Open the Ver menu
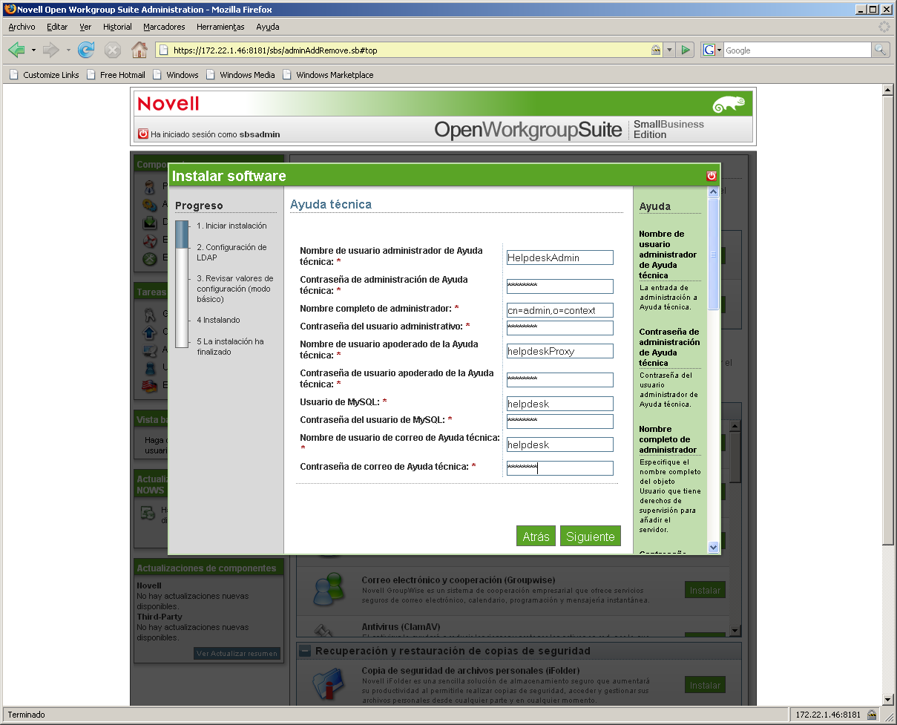Image resolution: width=897 pixels, height=725 pixels. tap(85, 27)
